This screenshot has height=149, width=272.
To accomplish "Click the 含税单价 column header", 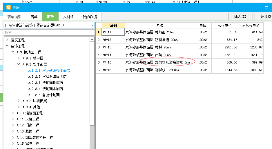I will (225, 26).
